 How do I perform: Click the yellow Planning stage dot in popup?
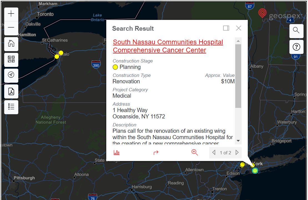115,67
